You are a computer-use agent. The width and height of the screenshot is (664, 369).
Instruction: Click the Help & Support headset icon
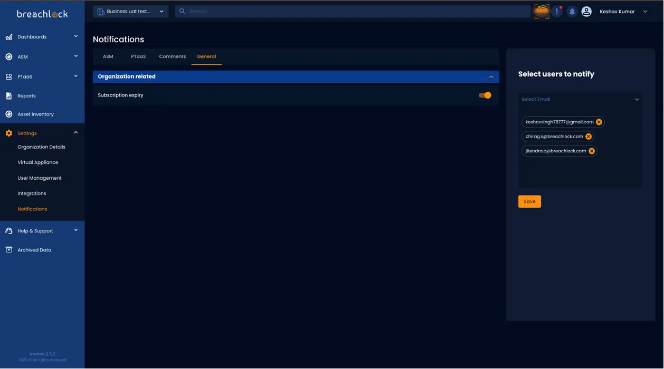[x=9, y=231]
